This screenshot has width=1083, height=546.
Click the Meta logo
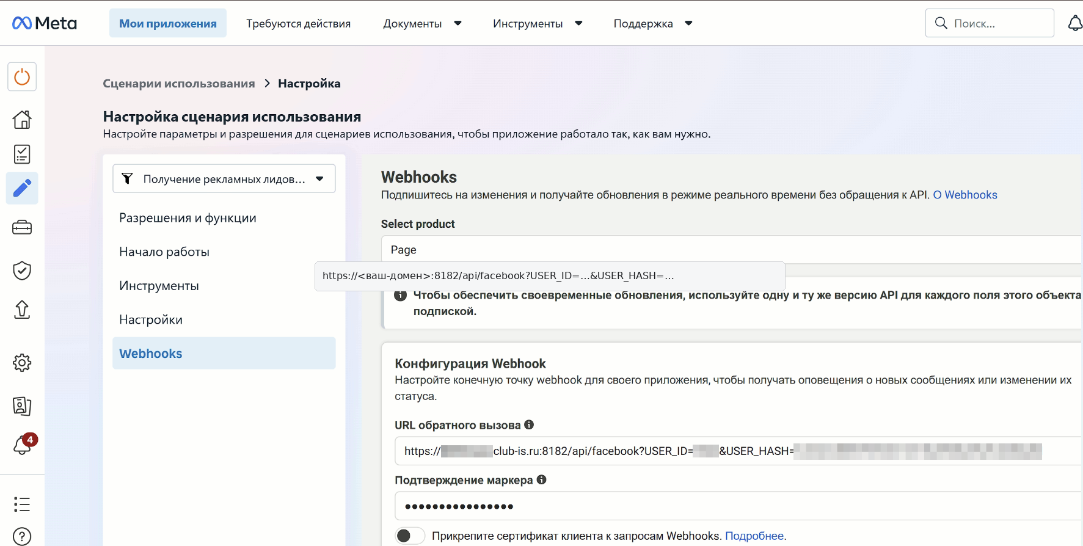[x=45, y=23]
